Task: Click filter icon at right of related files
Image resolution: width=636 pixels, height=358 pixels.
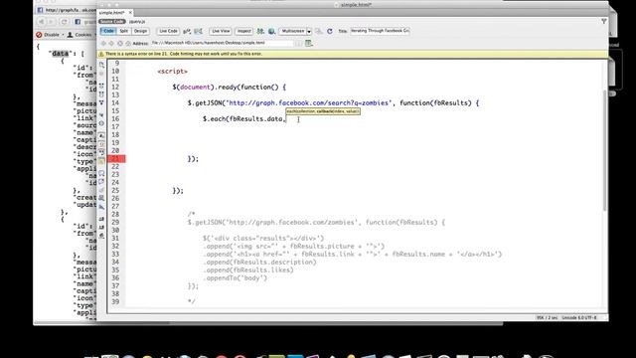Action: coord(604,21)
